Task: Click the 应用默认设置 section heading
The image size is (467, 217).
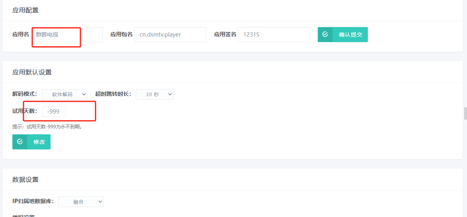Action: 32,72
